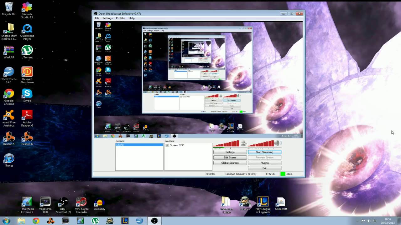Open Reason 5 desktop shortcut
Image resolution: width=401 pixels, height=225 pixels.
(x=9, y=138)
